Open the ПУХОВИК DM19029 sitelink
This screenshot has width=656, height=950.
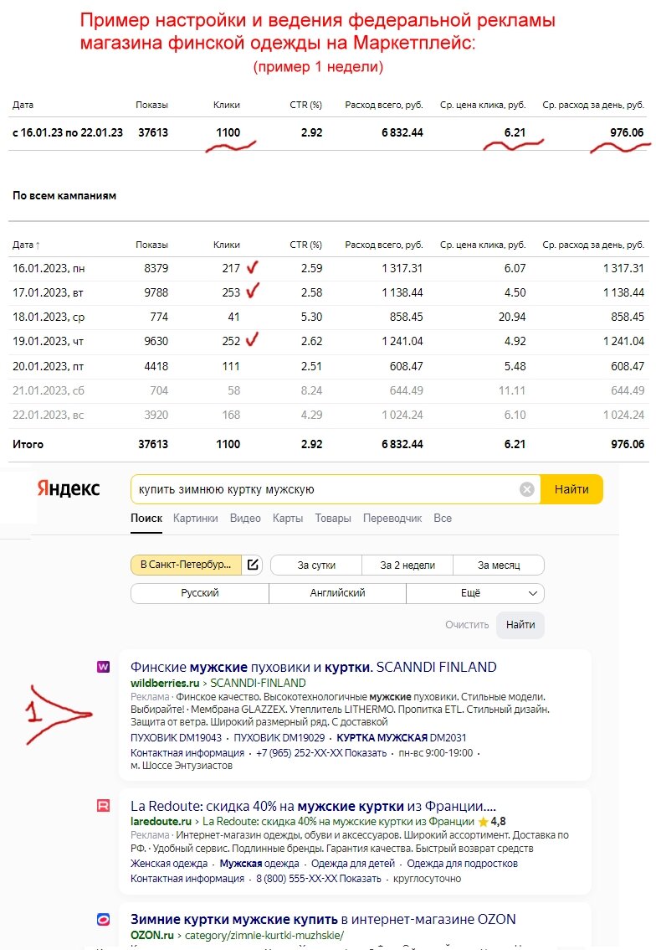click(x=279, y=737)
